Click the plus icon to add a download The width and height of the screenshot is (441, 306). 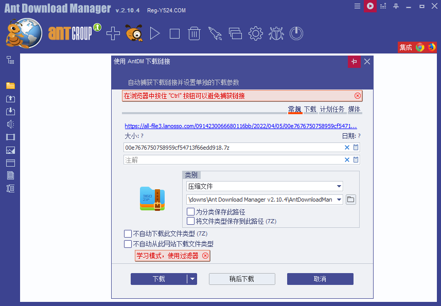pyautogui.click(x=113, y=34)
